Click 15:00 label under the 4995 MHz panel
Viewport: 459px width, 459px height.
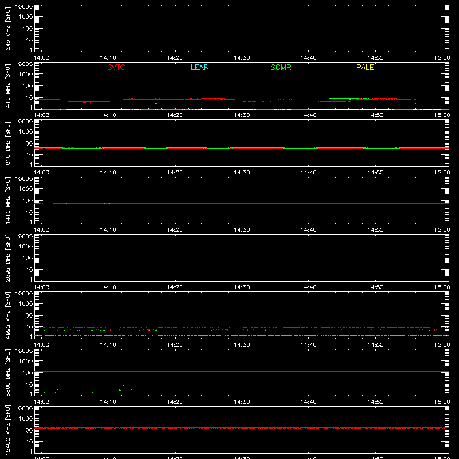tap(442, 345)
